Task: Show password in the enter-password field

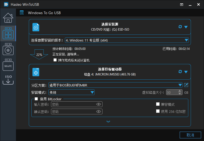Action: (99, 104)
